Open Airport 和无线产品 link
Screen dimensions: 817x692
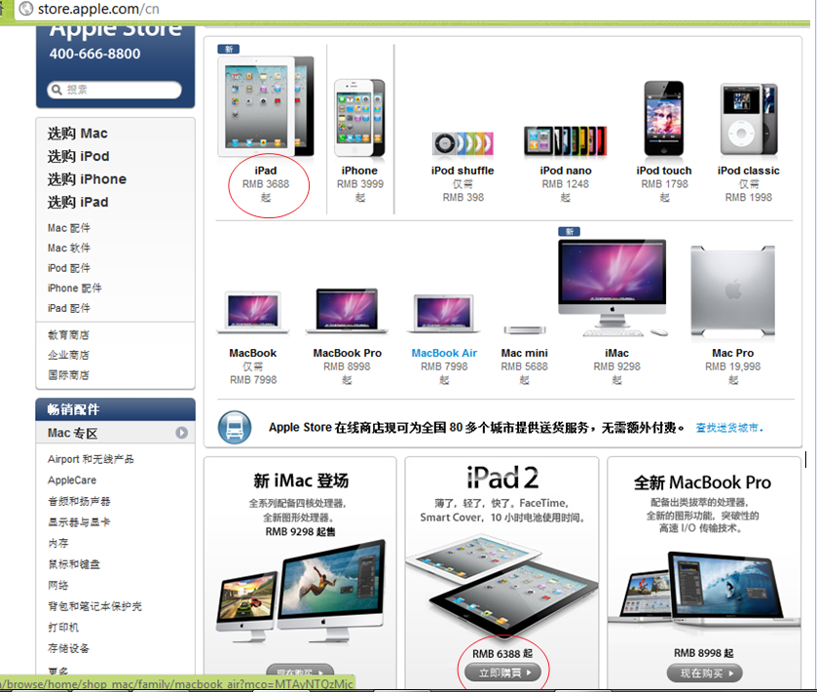[91, 459]
